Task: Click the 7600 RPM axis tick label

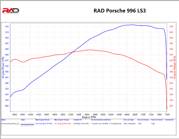Action: pos(167,114)
